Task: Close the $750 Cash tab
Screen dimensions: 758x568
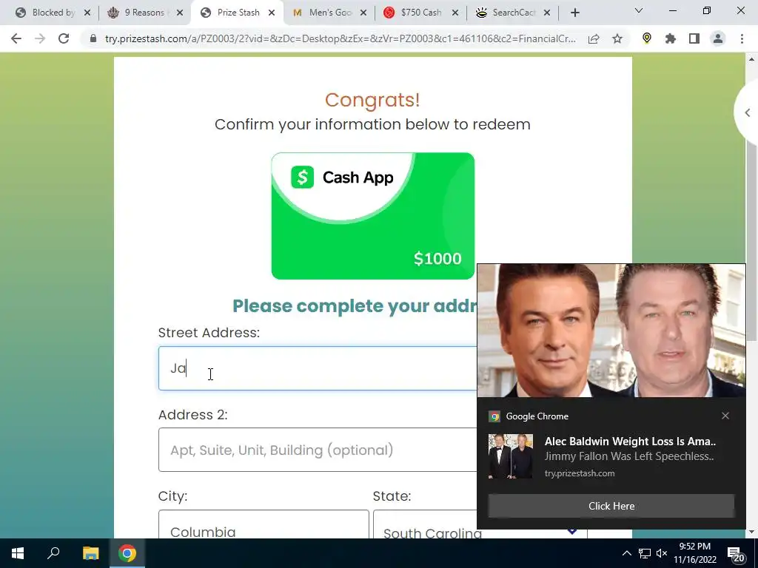Action: (455, 13)
